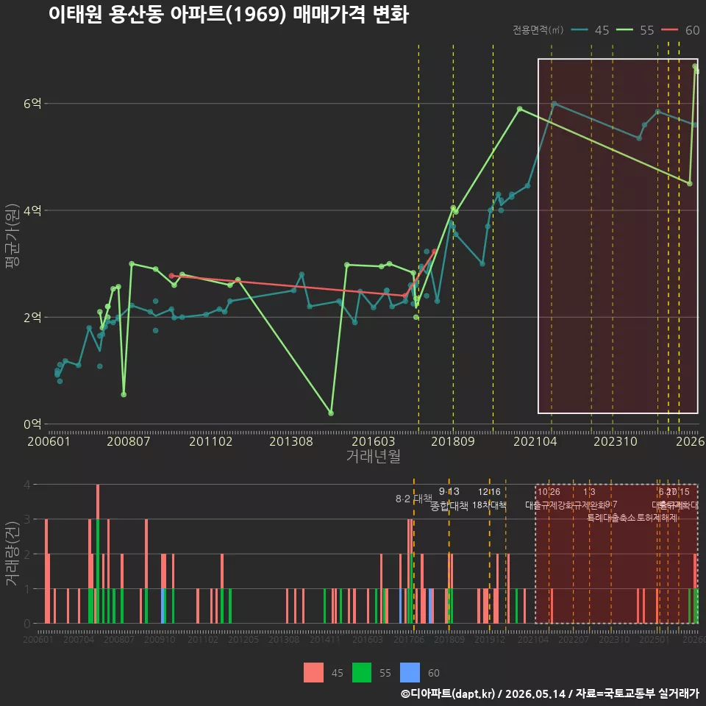Click 201205 label under the volume chart
This screenshot has width=706, height=706.
point(243,639)
